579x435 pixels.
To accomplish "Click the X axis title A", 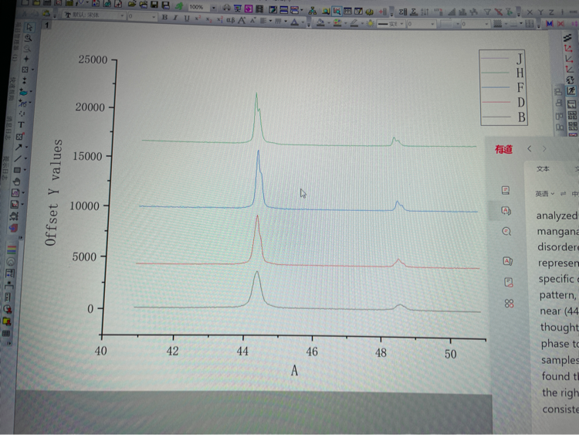I will (294, 370).
